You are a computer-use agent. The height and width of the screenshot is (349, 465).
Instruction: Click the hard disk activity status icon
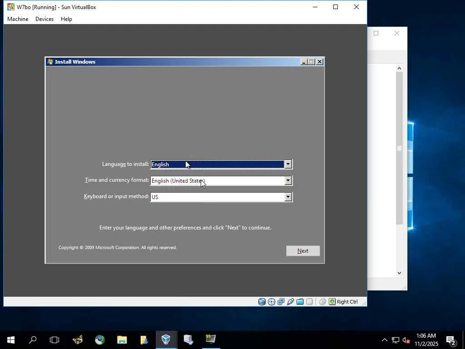coord(262,302)
